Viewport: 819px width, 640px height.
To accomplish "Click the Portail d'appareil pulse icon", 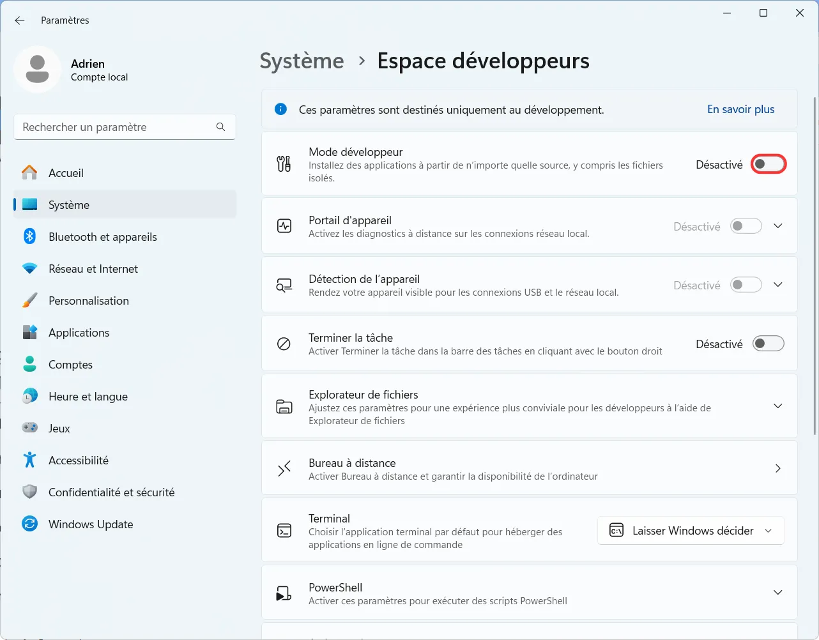I will pyautogui.click(x=284, y=226).
